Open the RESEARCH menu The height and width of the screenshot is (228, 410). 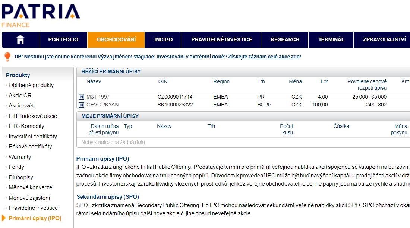tap(285, 39)
